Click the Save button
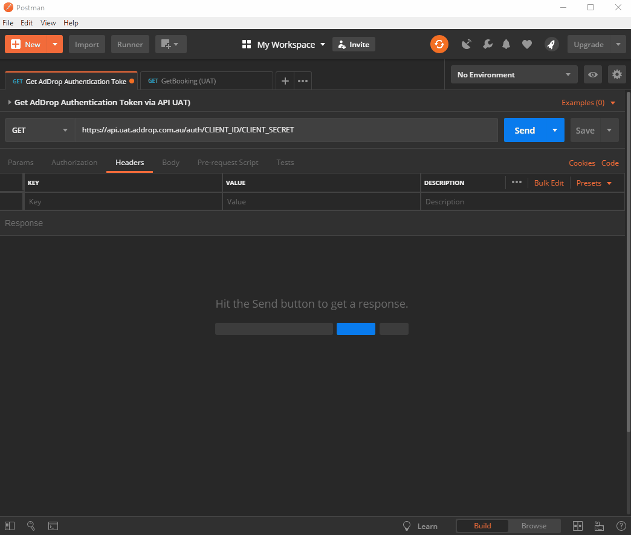The width and height of the screenshot is (631, 535). click(585, 130)
